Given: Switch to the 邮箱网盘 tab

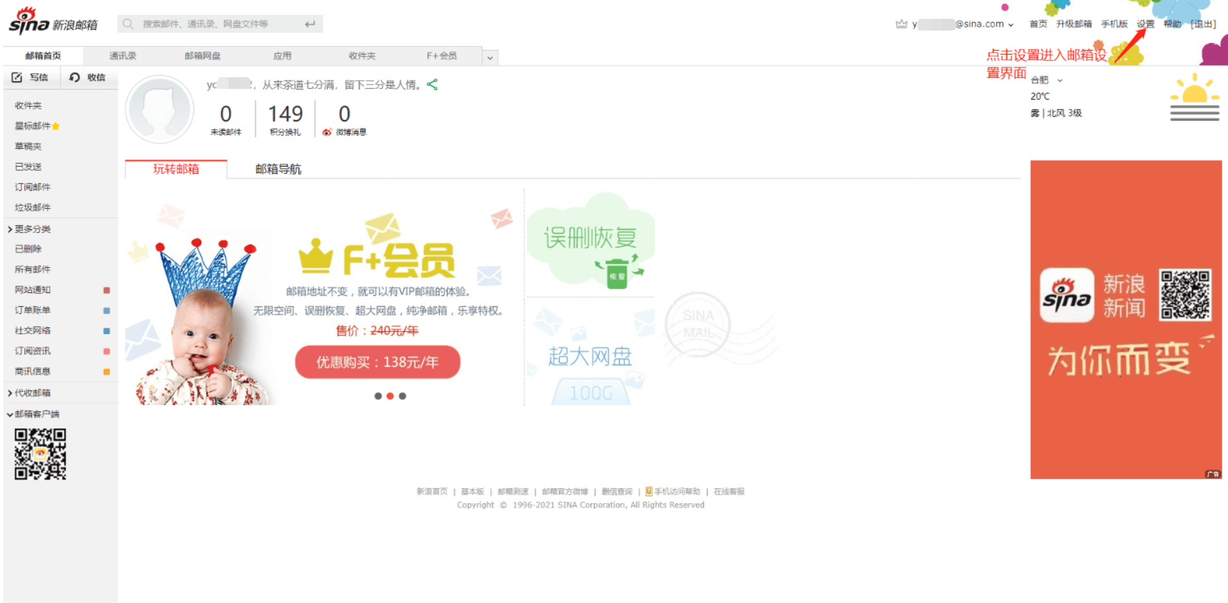Looking at the screenshot, I should [203, 56].
